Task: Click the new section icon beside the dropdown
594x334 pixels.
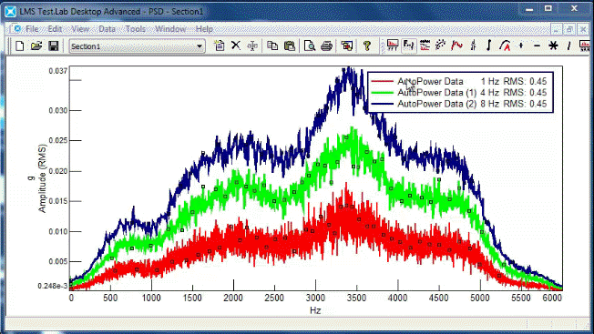Action: pyautogui.click(x=219, y=46)
